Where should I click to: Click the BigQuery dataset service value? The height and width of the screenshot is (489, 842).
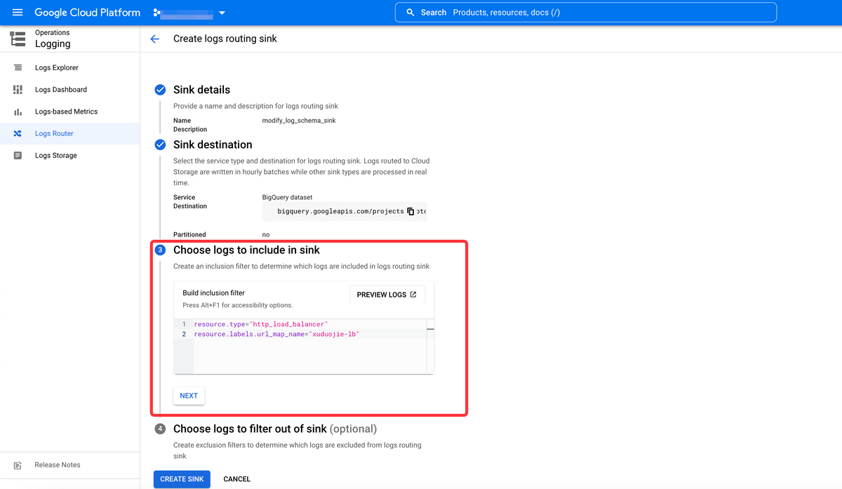pos(288,197)
